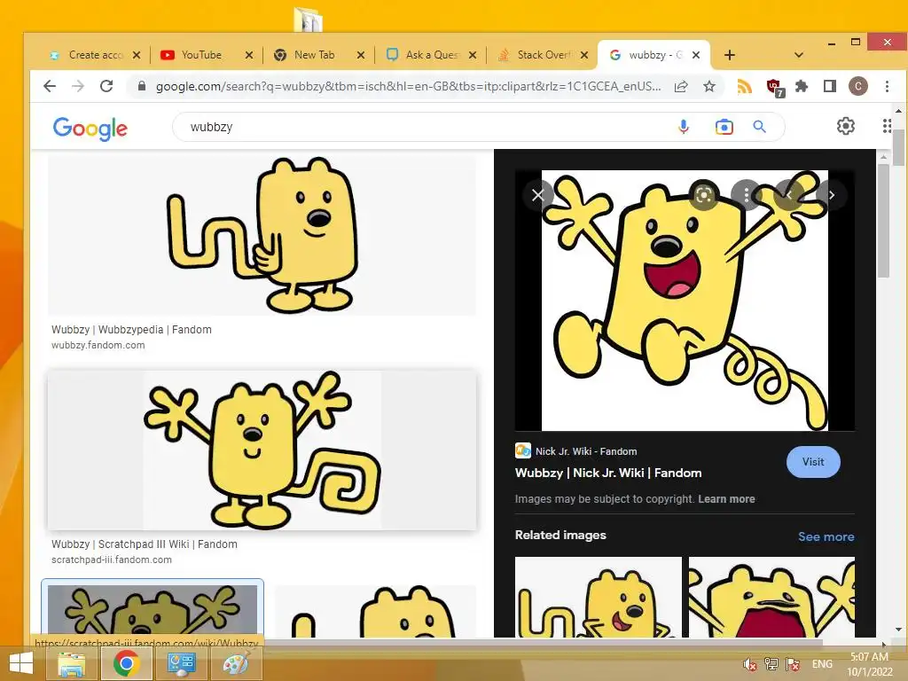Close the image preview panel
The image size is (908, 681).
click(x=538, y=195)
